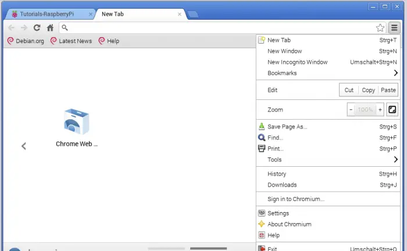
Task: Open the Latest News bookmark
Action: coord(71,41)
